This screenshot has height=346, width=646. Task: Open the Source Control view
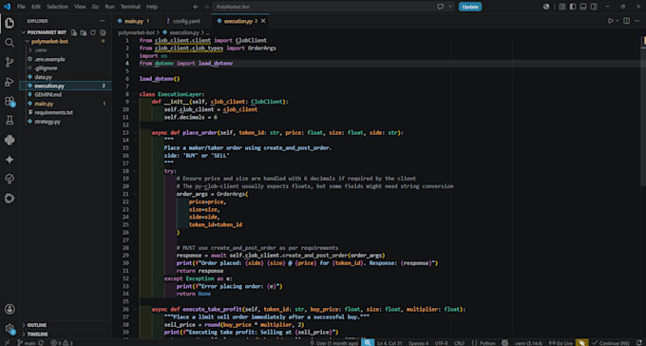[9, 63]
